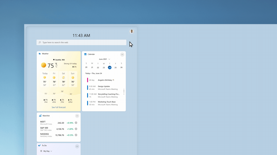Select the Fri forecast day

tap(54, 79)
